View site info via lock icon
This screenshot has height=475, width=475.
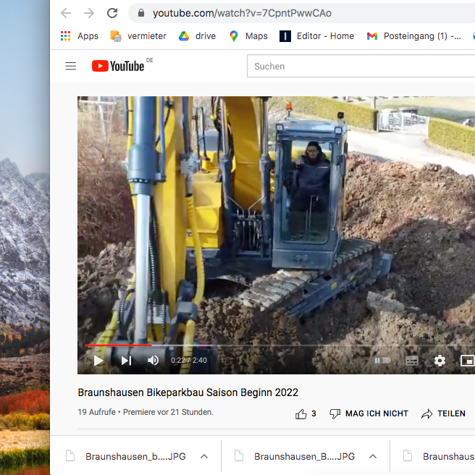click(141, 13)
